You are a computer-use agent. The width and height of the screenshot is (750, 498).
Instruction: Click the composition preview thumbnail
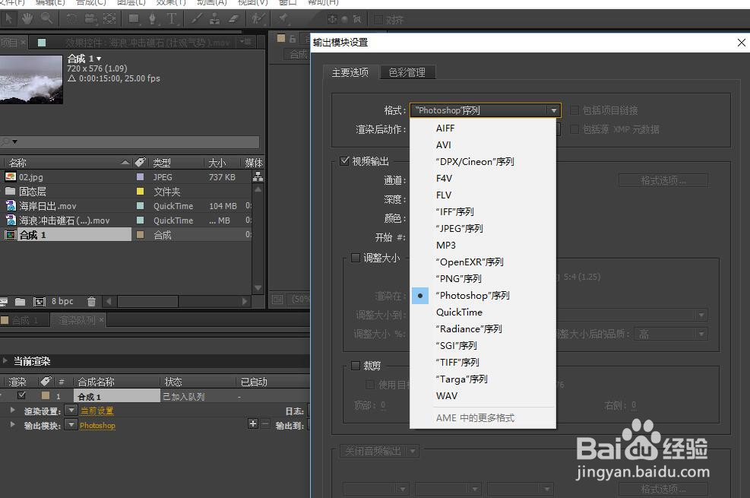pyautogui.click(x=31, y=79)
